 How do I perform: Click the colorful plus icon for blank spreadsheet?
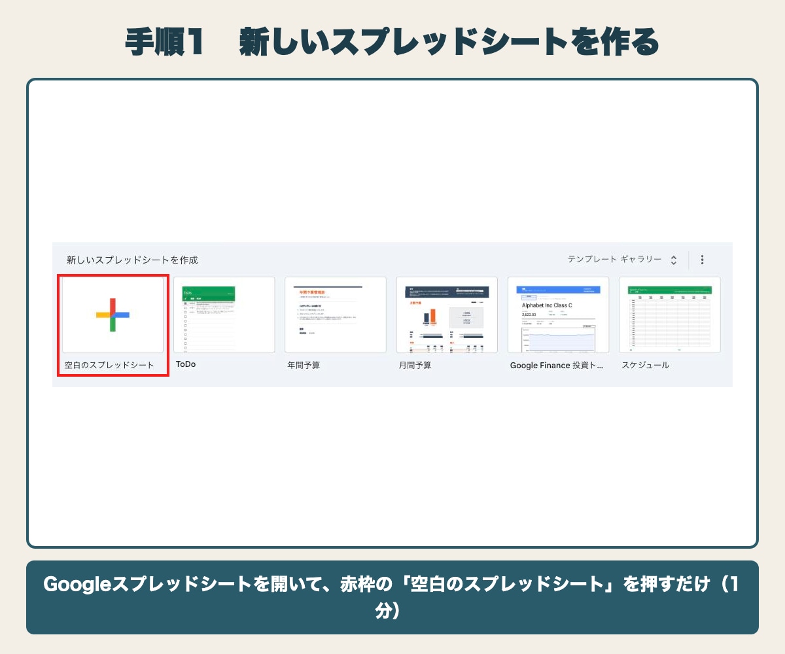(113, 315)
